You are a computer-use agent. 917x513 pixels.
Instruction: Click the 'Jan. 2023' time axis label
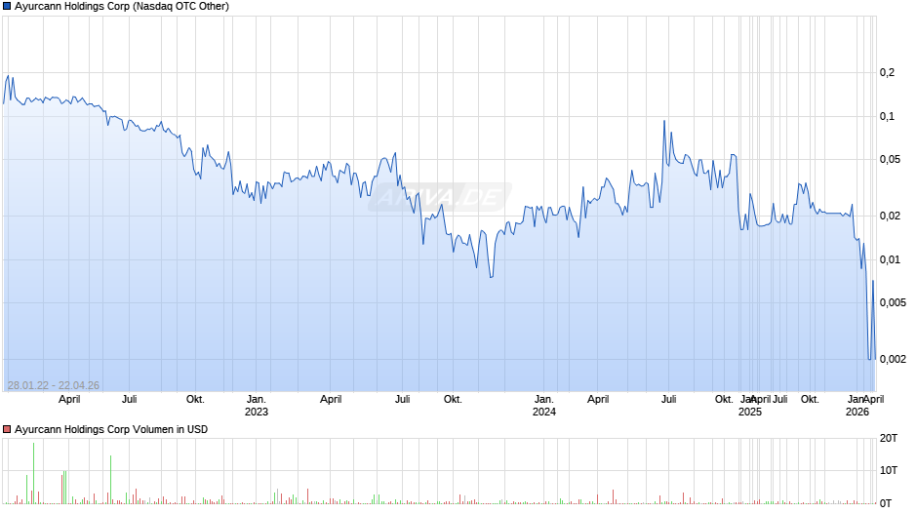257,406
